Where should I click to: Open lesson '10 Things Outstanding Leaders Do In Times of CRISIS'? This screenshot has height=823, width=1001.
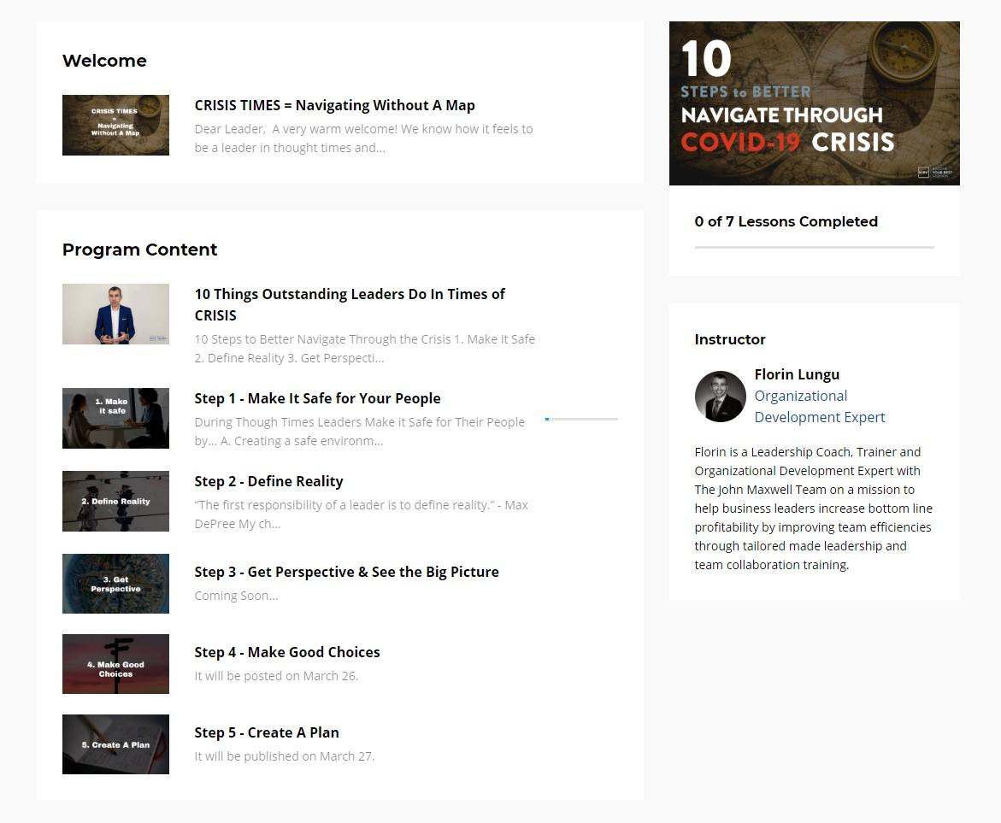coord(350,304)
